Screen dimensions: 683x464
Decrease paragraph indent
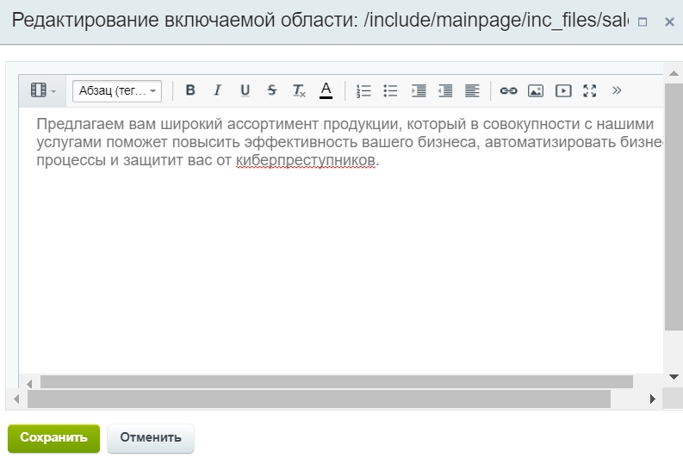(445, 90)
